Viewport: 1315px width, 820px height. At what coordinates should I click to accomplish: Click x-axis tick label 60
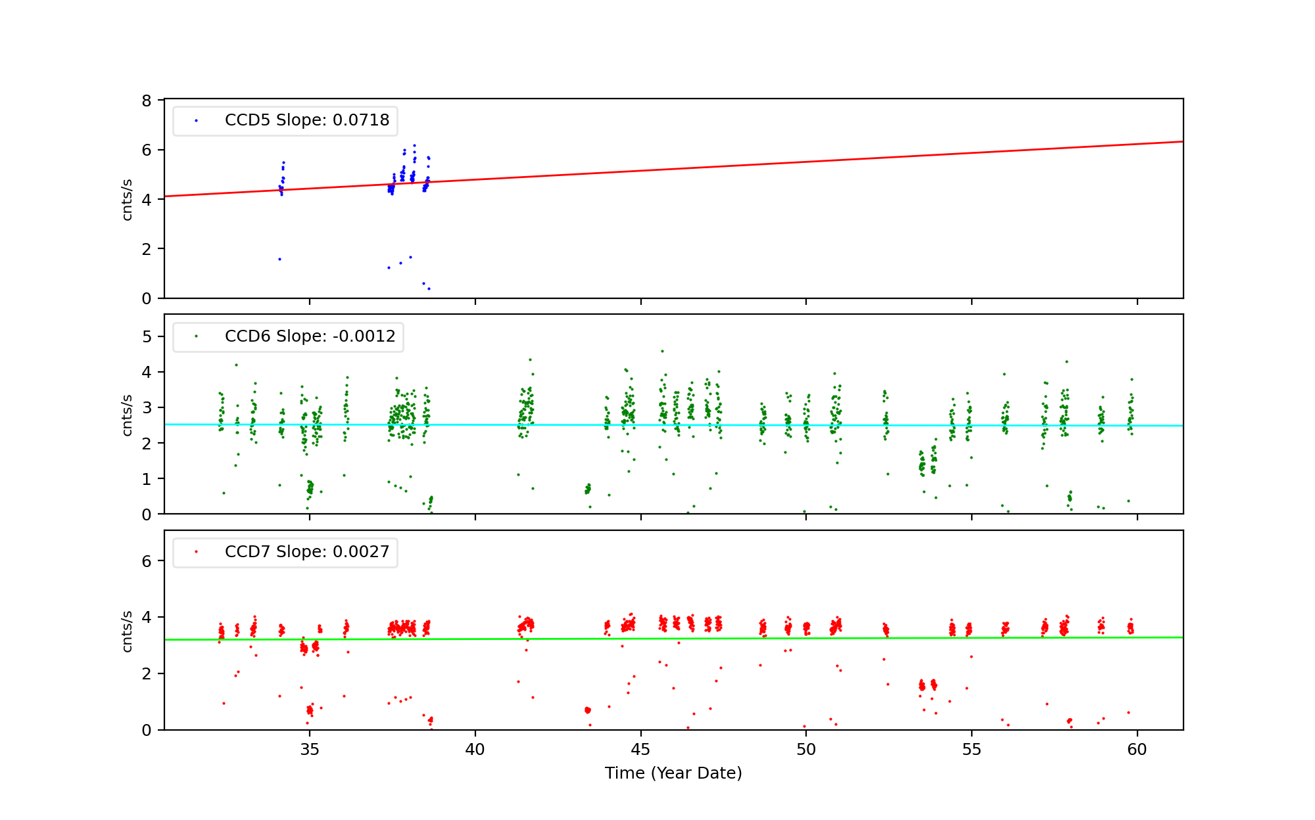(x=1137, y=750)
